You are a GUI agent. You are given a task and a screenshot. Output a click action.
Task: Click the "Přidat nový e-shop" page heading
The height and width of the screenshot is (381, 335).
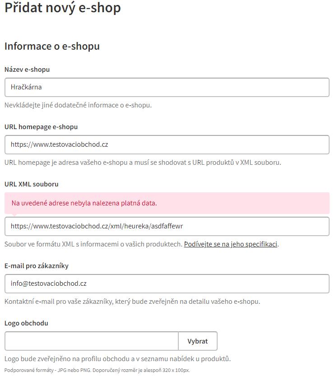(x=63, y=8)
